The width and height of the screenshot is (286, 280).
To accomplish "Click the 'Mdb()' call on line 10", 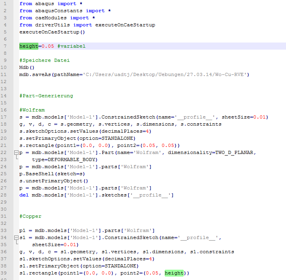I will pos(27,67).
